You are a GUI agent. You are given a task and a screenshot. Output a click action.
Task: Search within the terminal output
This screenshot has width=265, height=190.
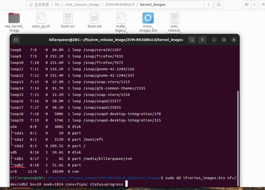tap(192, 40)
